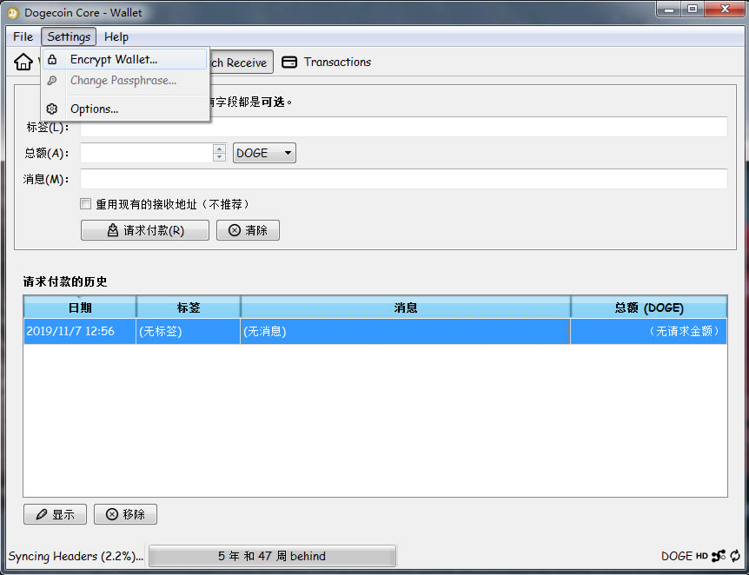
Task: Click the 请求付款(R) button
Action: tap(145, 230)
